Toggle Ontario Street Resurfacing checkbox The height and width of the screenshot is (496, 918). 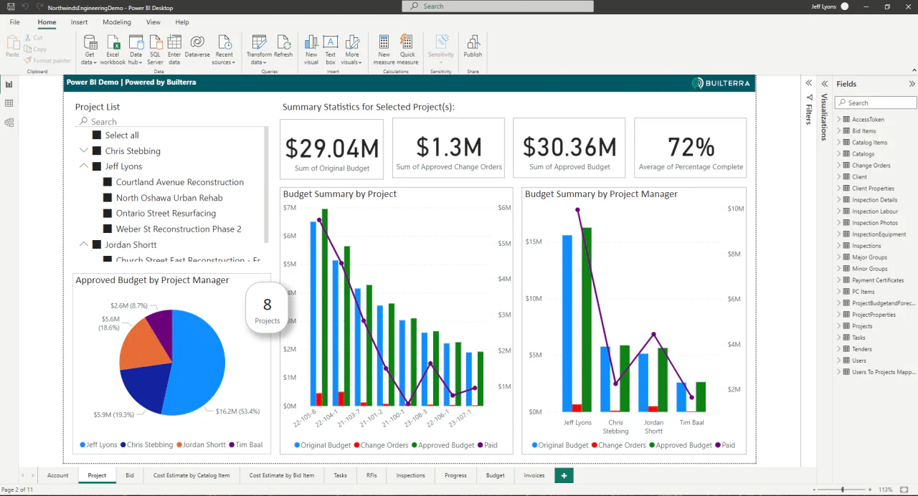click(108, 213)
